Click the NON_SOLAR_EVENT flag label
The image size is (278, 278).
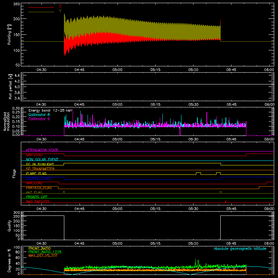42,160
